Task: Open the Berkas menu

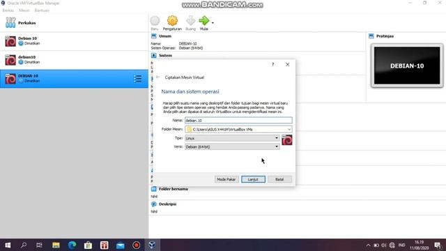Action: [x=8, y=10]
